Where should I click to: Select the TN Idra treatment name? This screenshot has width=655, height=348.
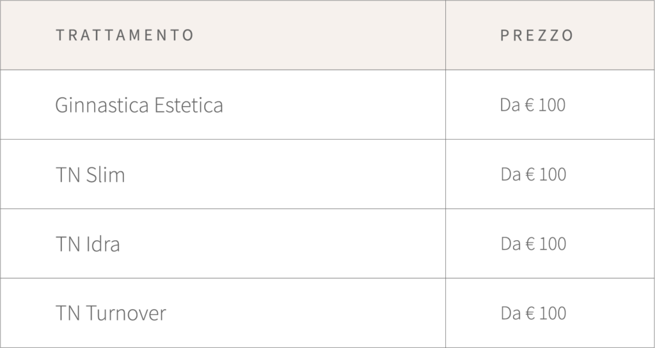tap(88, 244)
